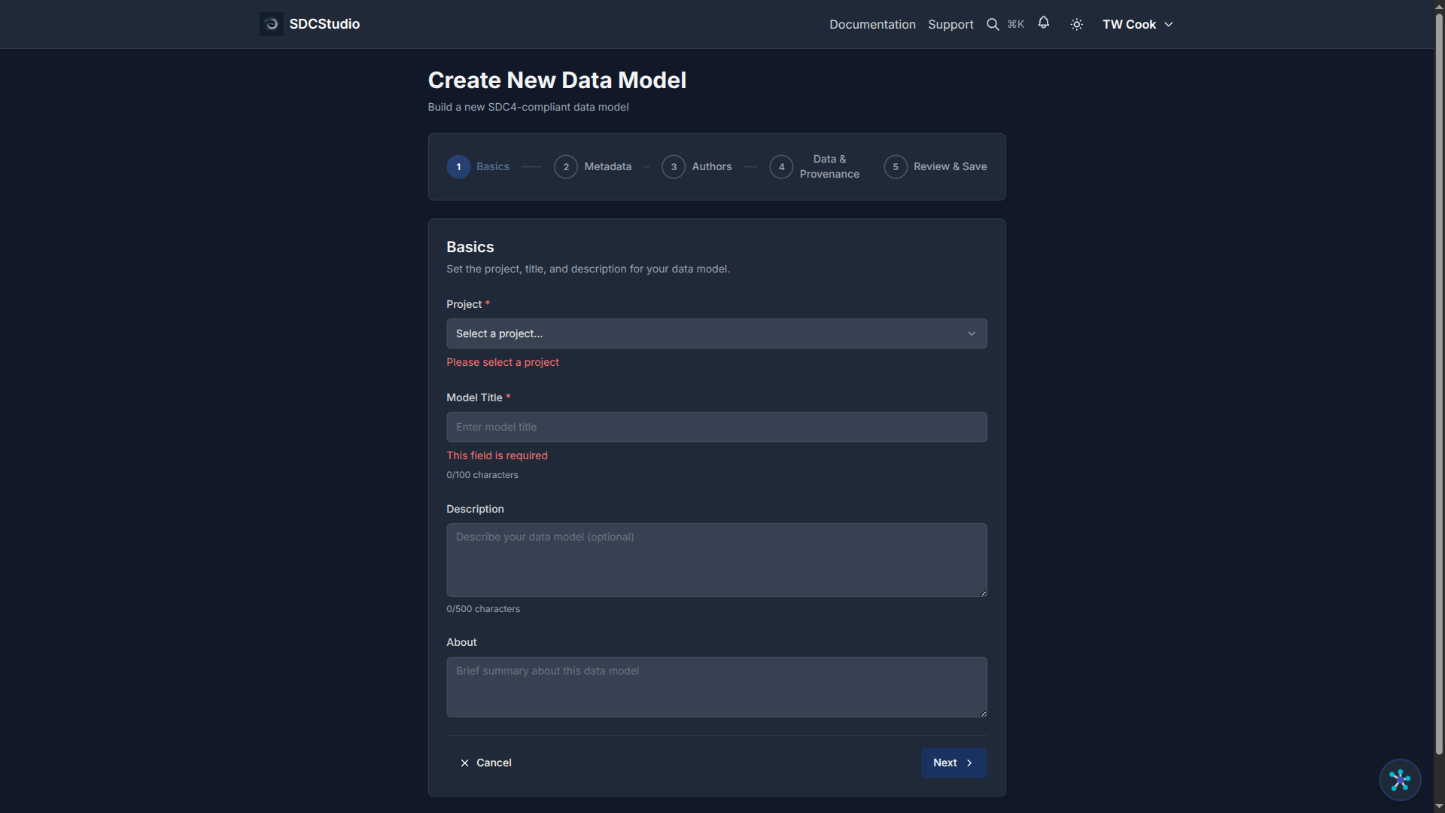Go to Data & Provenance step
The image size is (1445, 813).
(x=829, y=166)
